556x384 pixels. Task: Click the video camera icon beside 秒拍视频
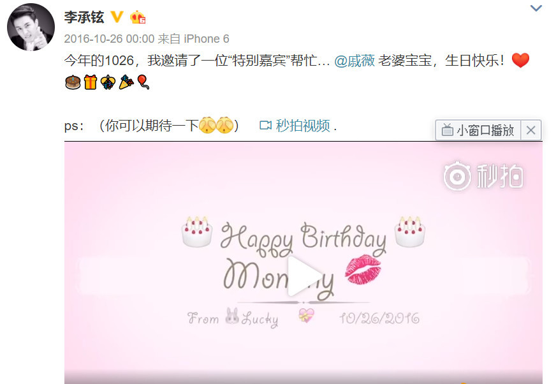266,126
